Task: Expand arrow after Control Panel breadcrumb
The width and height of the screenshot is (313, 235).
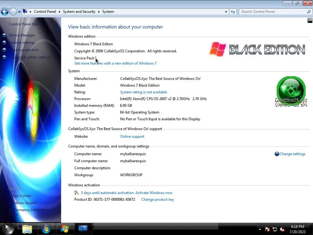Action: tap(60, 12)
